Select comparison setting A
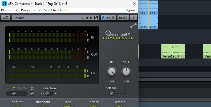211x107 pixels. (103, 18)
